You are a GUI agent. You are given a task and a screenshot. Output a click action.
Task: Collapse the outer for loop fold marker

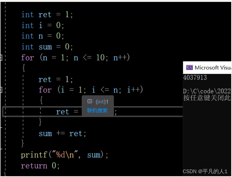click(1, 57)
